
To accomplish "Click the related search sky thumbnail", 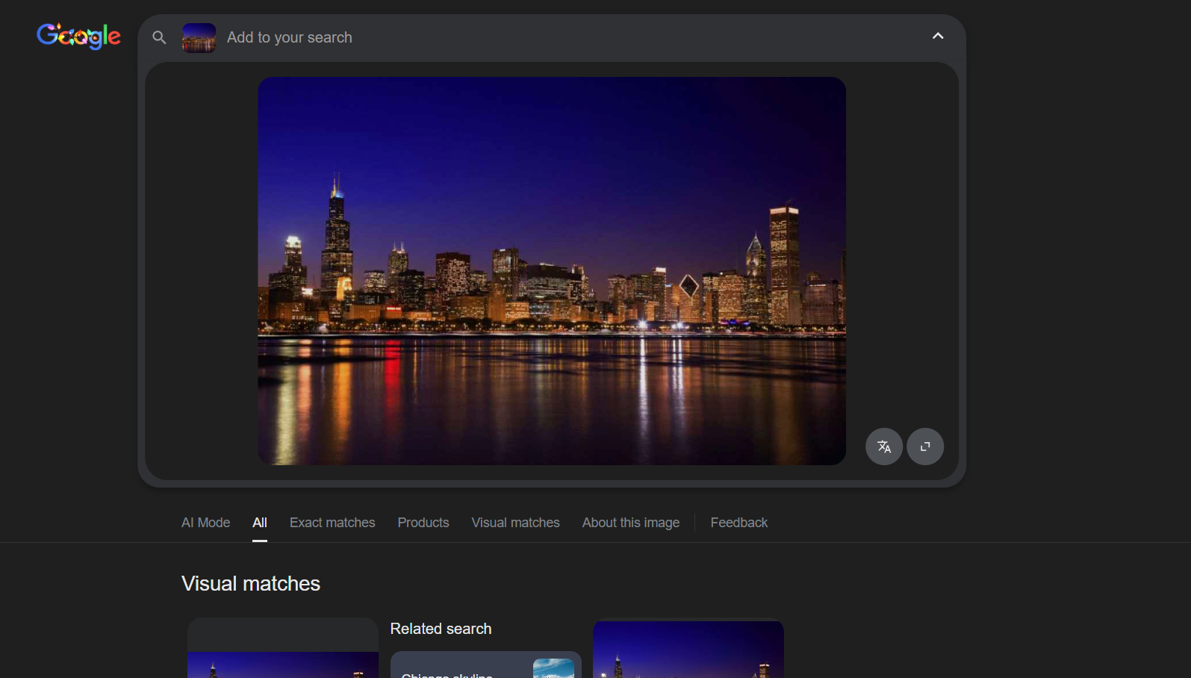I will pos(553,668).
